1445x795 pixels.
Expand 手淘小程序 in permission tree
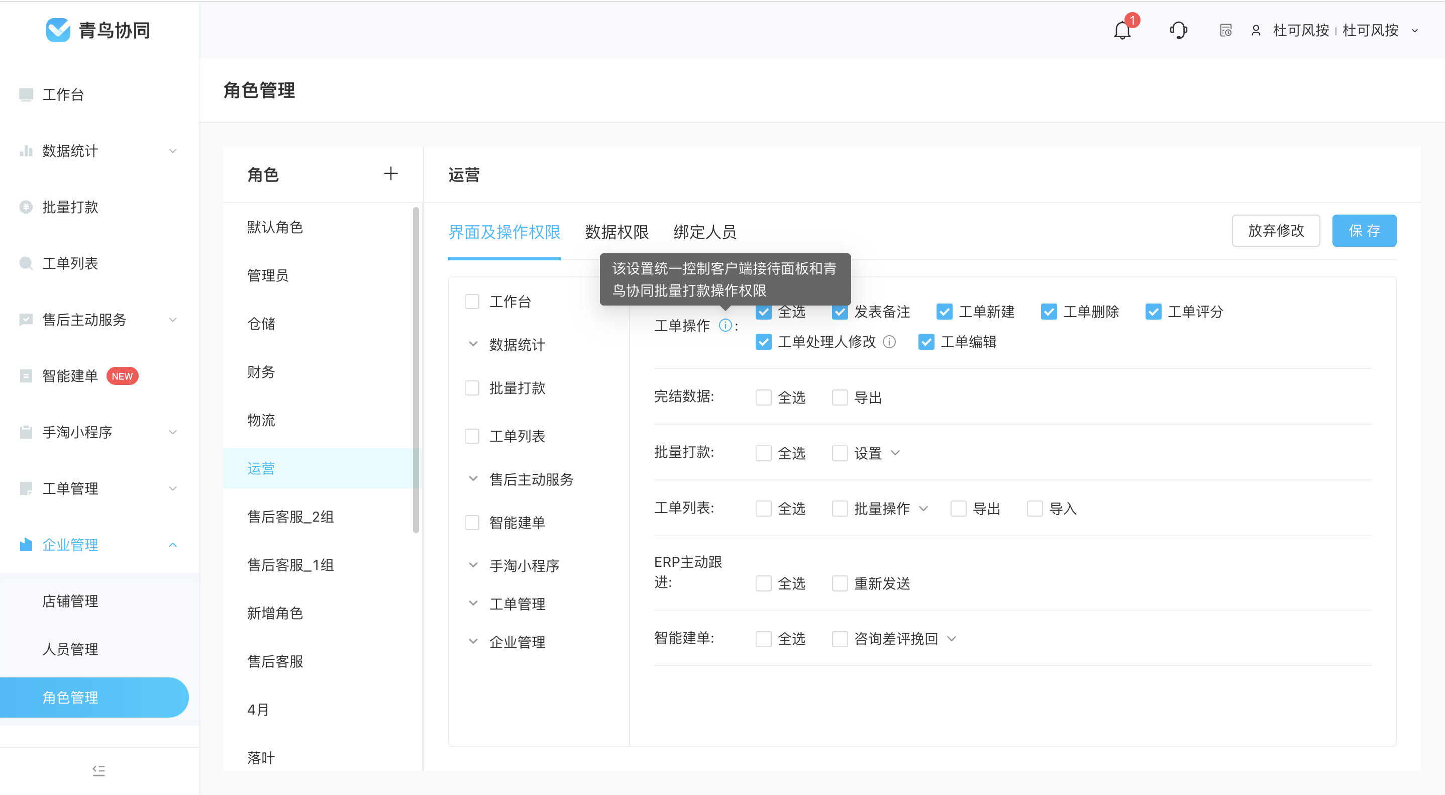(x=473, y=565)
